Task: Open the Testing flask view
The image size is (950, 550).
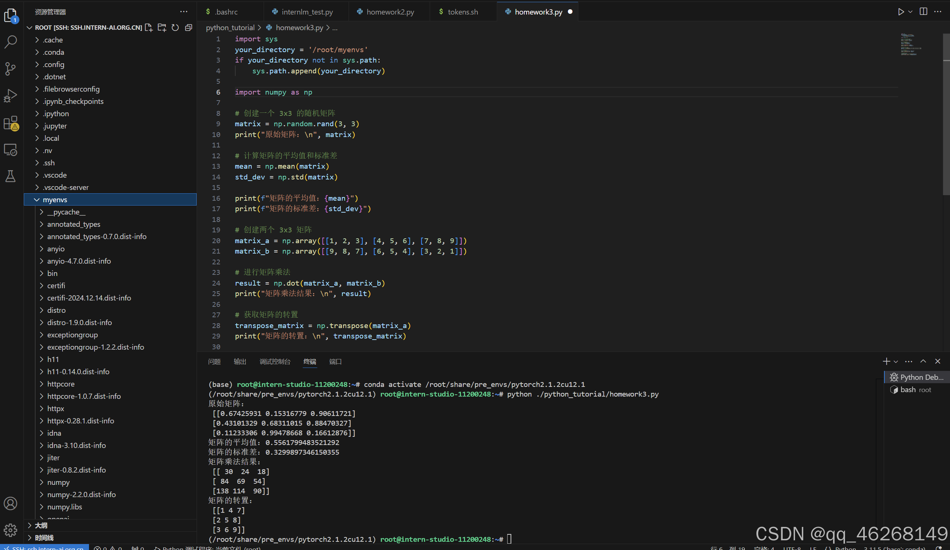Action: (10, 176)
